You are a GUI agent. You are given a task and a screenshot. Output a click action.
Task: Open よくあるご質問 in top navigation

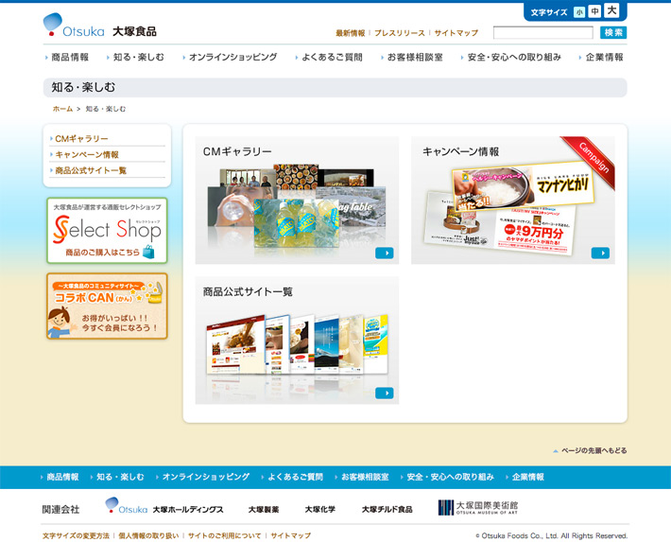click(329, 57)
